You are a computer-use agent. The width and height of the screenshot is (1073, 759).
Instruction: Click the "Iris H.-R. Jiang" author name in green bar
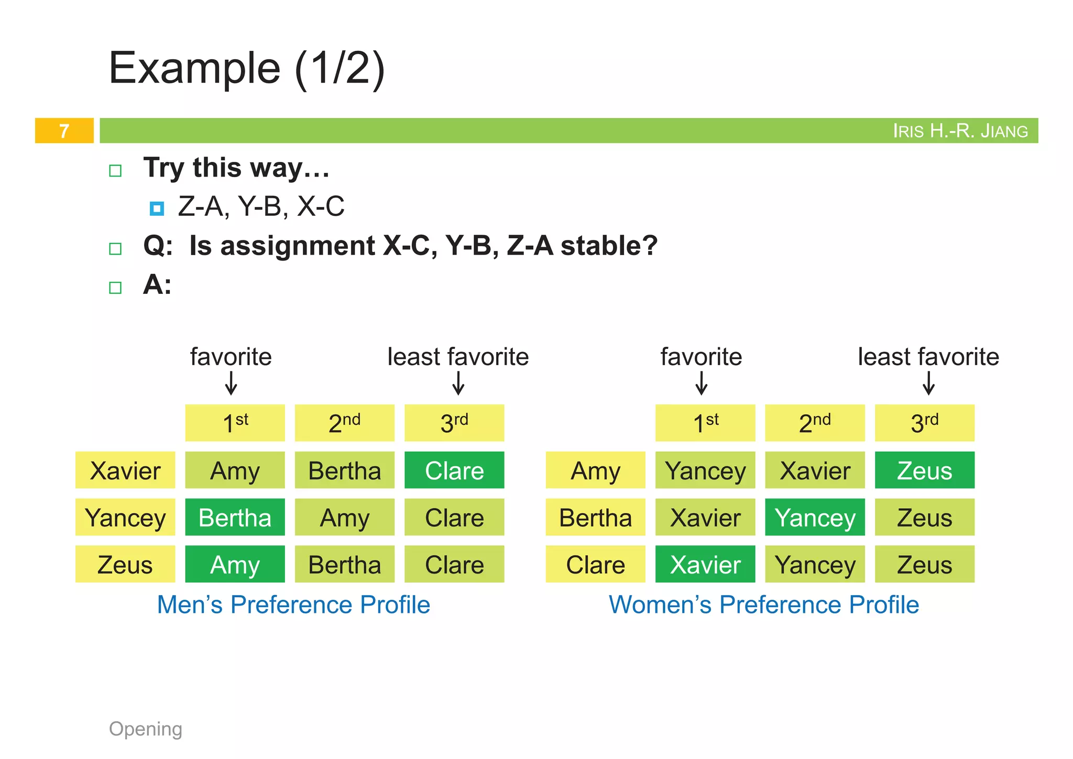coord(960,131)
